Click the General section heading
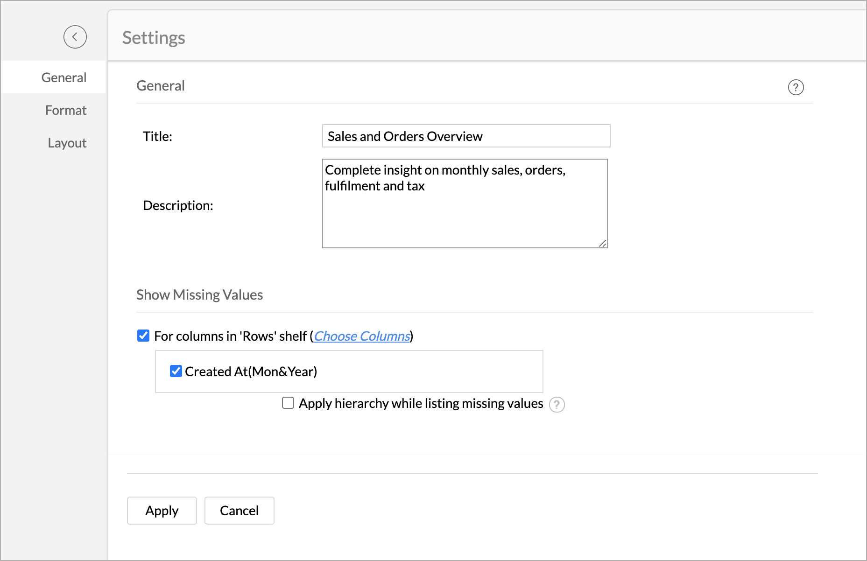867x561 pixels. [161, 86]
